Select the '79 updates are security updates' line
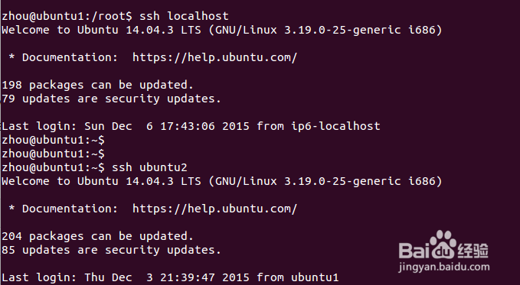Viewport: 520px width, 285px height. click(x=112, y=99)
